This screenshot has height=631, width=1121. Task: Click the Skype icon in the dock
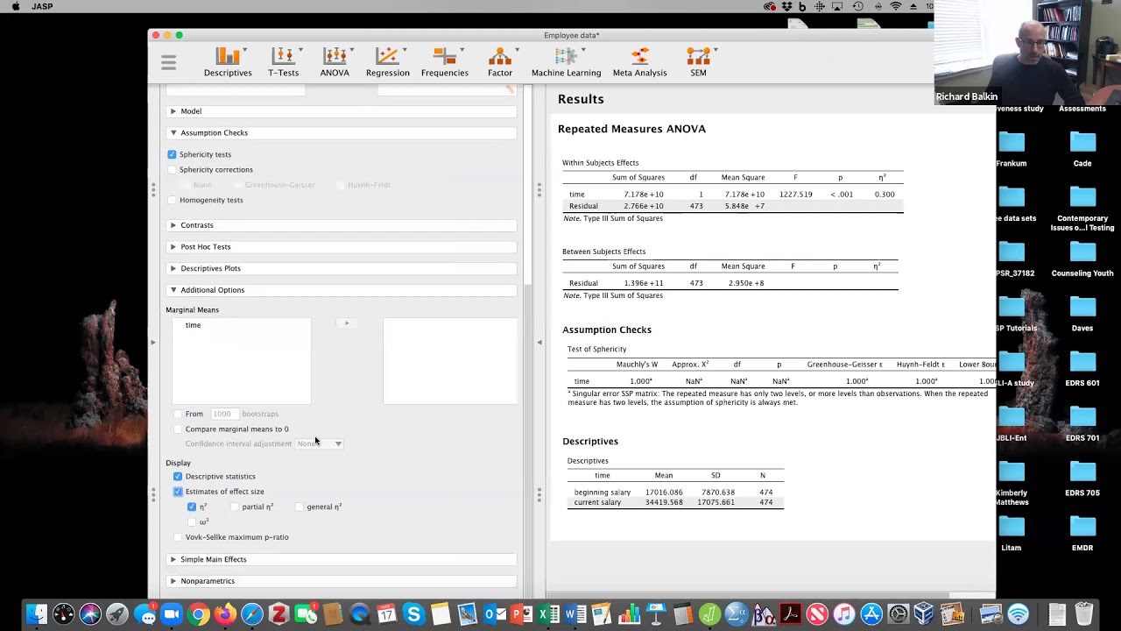coord(413,614)
